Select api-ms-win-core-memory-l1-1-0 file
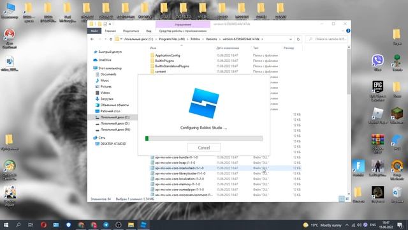 click(177, 184)
